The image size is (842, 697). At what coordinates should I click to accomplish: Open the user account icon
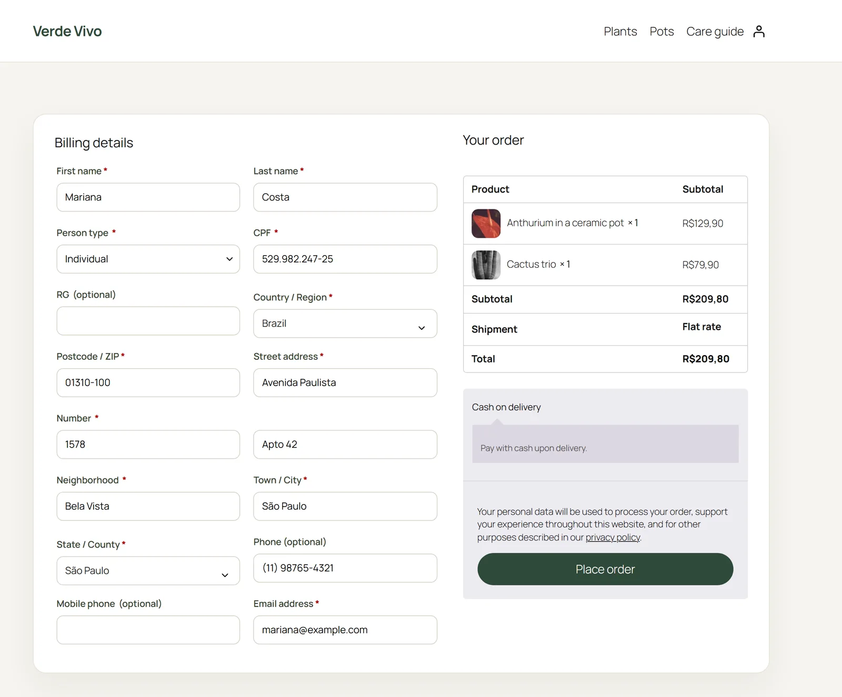pos(758,32)
